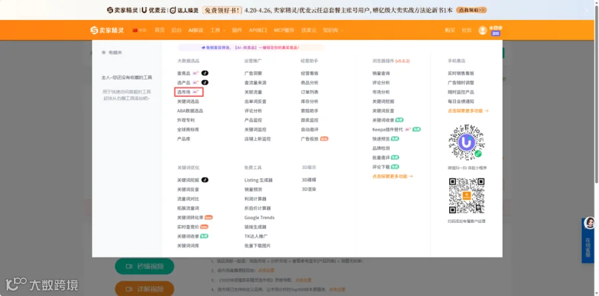Open 后台 in the navbar

[176, 30]
